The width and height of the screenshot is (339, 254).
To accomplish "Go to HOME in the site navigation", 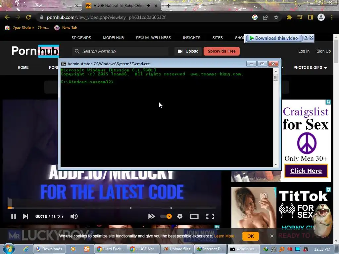I will tap(23, 67).
